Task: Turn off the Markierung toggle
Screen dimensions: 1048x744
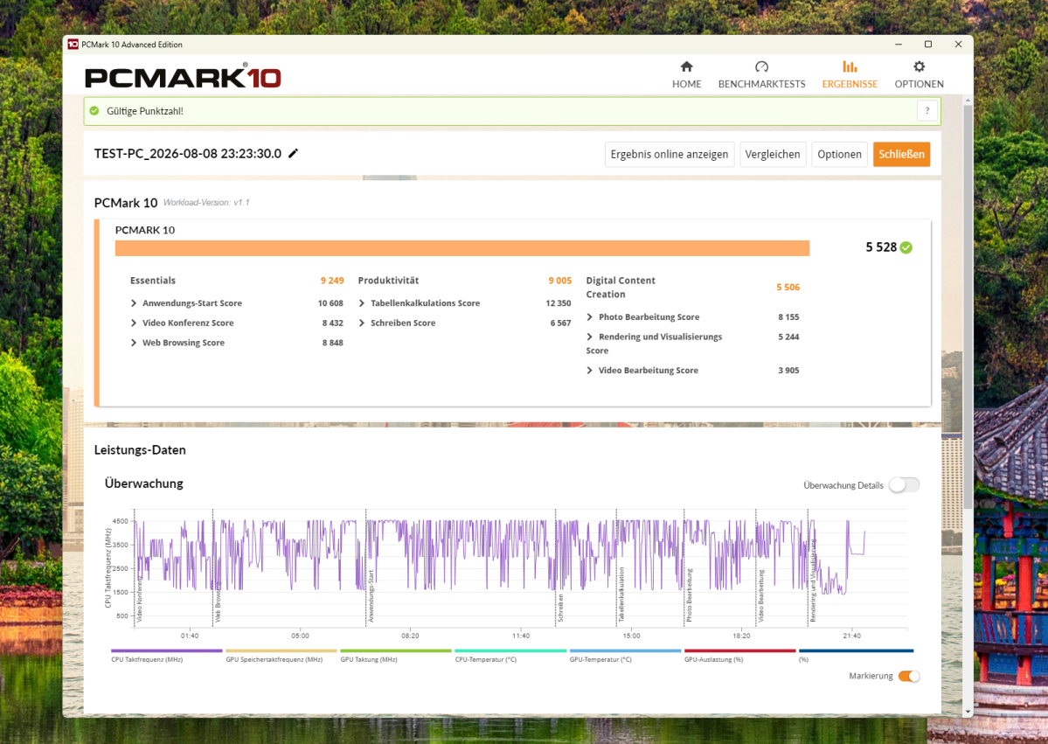Action: [909, 676]
